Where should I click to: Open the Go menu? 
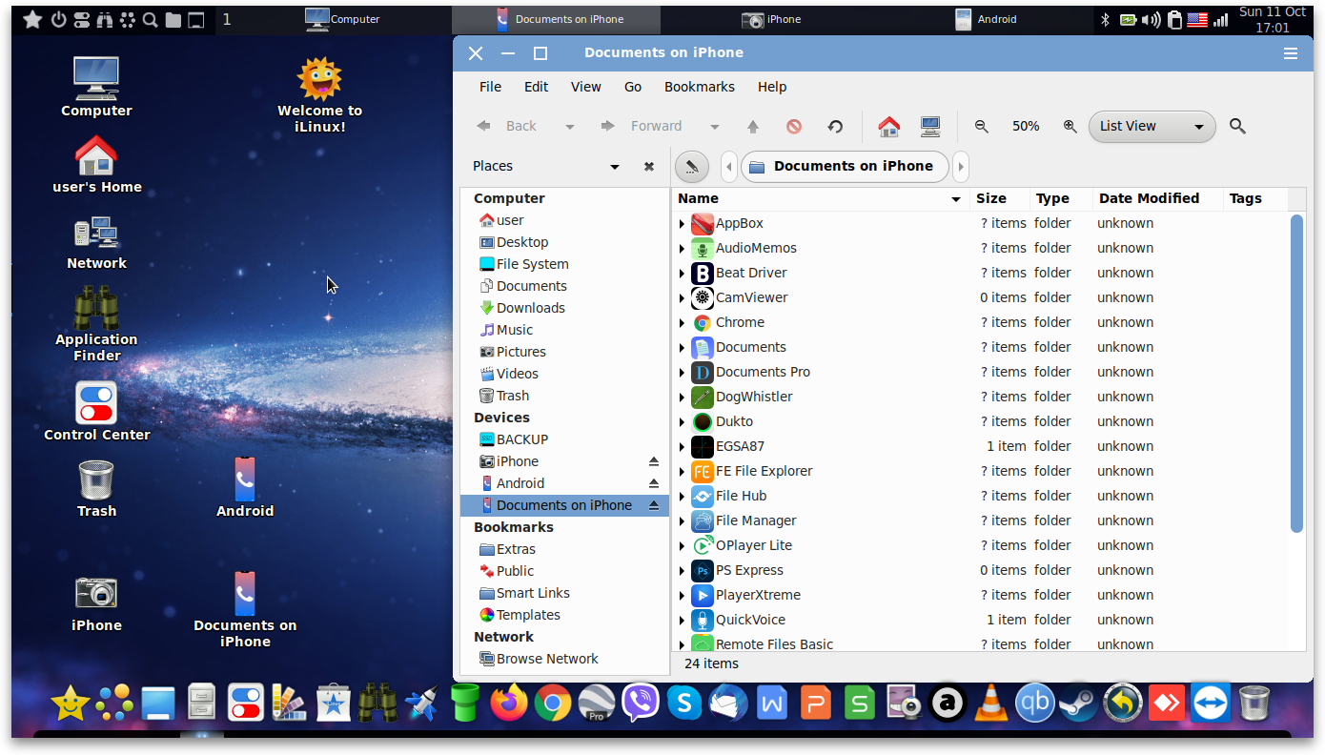pyautogui.click(x=633, y=87)
